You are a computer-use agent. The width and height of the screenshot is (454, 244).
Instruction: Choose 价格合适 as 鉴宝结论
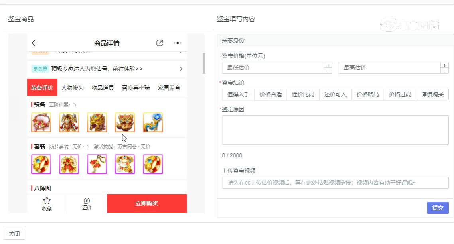pos(271,94)
